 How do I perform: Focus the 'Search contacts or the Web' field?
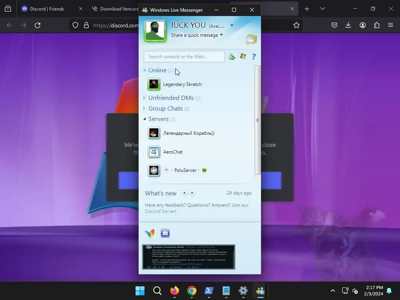point(184,57)
